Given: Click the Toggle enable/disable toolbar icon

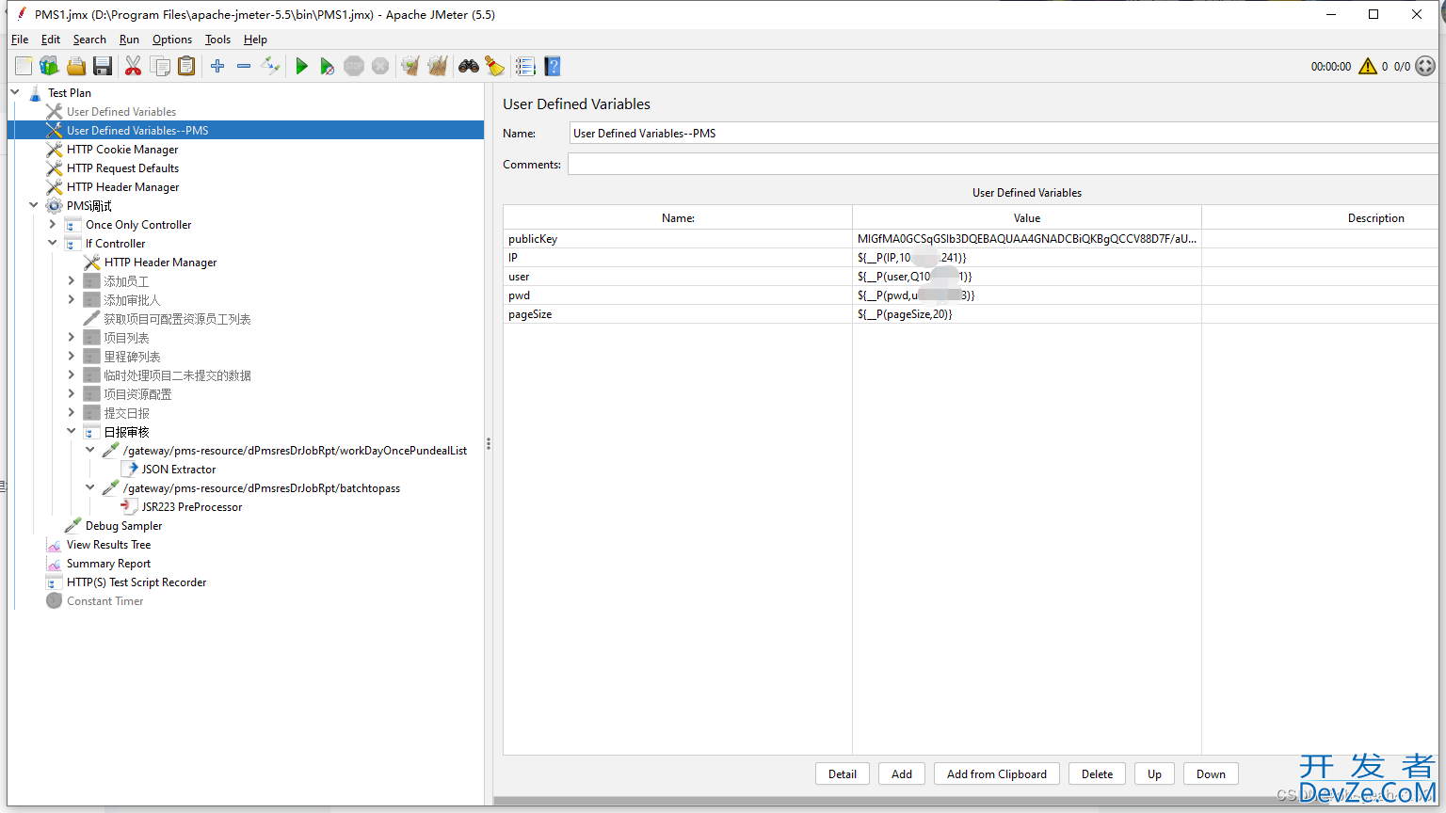Looking at the screenshot, I should tap(270, 66).
